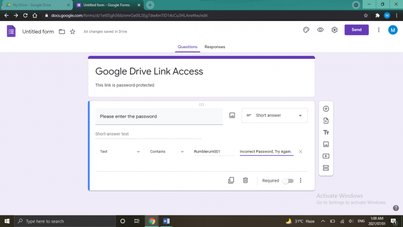The width and height of the screenshot is (403, 227).
Task: Close the My Drive browser tab
Action: [x=68, y=5]
